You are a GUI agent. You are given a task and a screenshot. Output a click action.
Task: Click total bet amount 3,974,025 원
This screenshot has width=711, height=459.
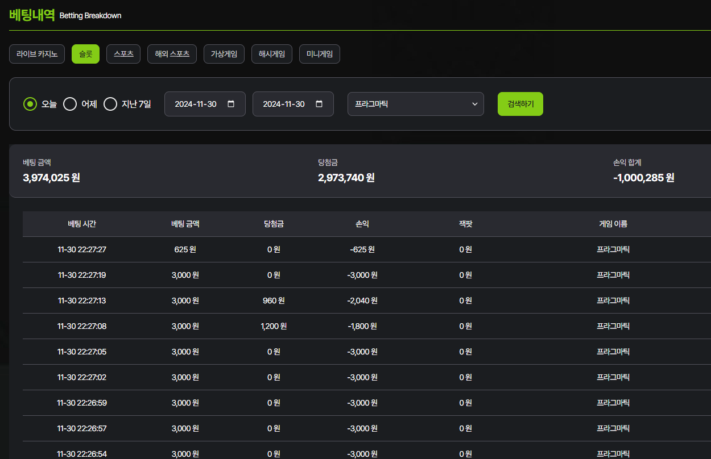51,178
